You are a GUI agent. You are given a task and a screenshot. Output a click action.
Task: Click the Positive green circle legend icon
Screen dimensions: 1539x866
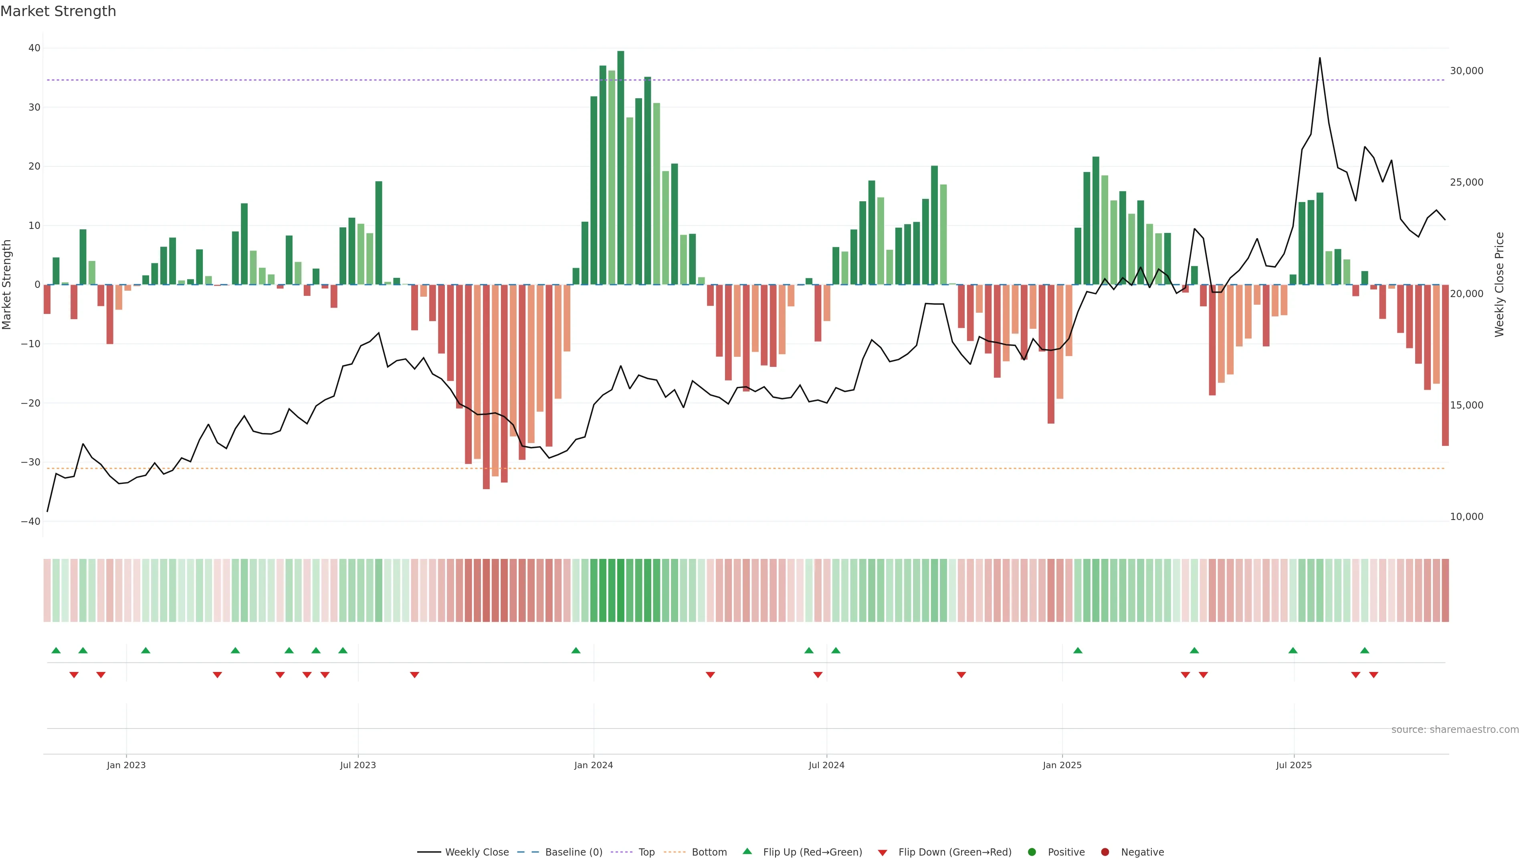click(1032, 852)
